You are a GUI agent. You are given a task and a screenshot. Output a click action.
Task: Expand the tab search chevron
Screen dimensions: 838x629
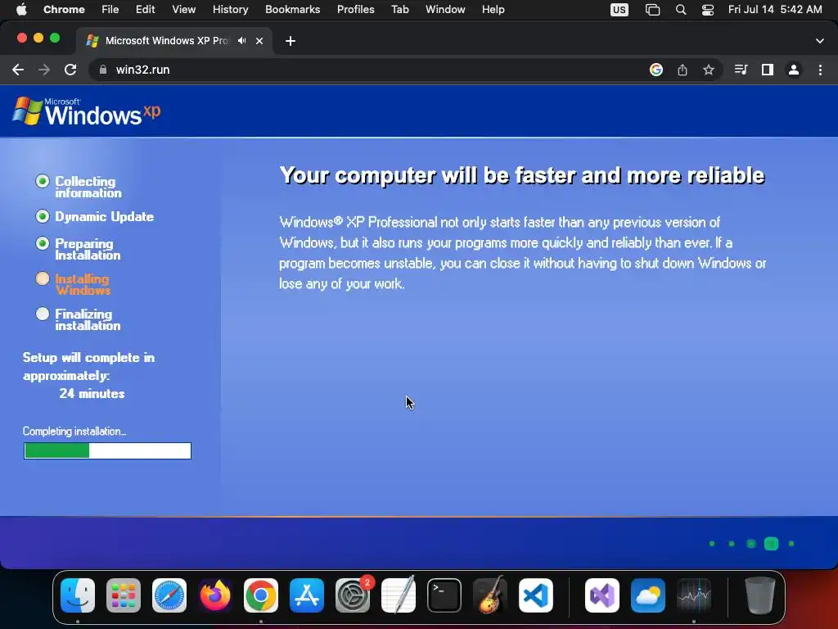[820, 41]
